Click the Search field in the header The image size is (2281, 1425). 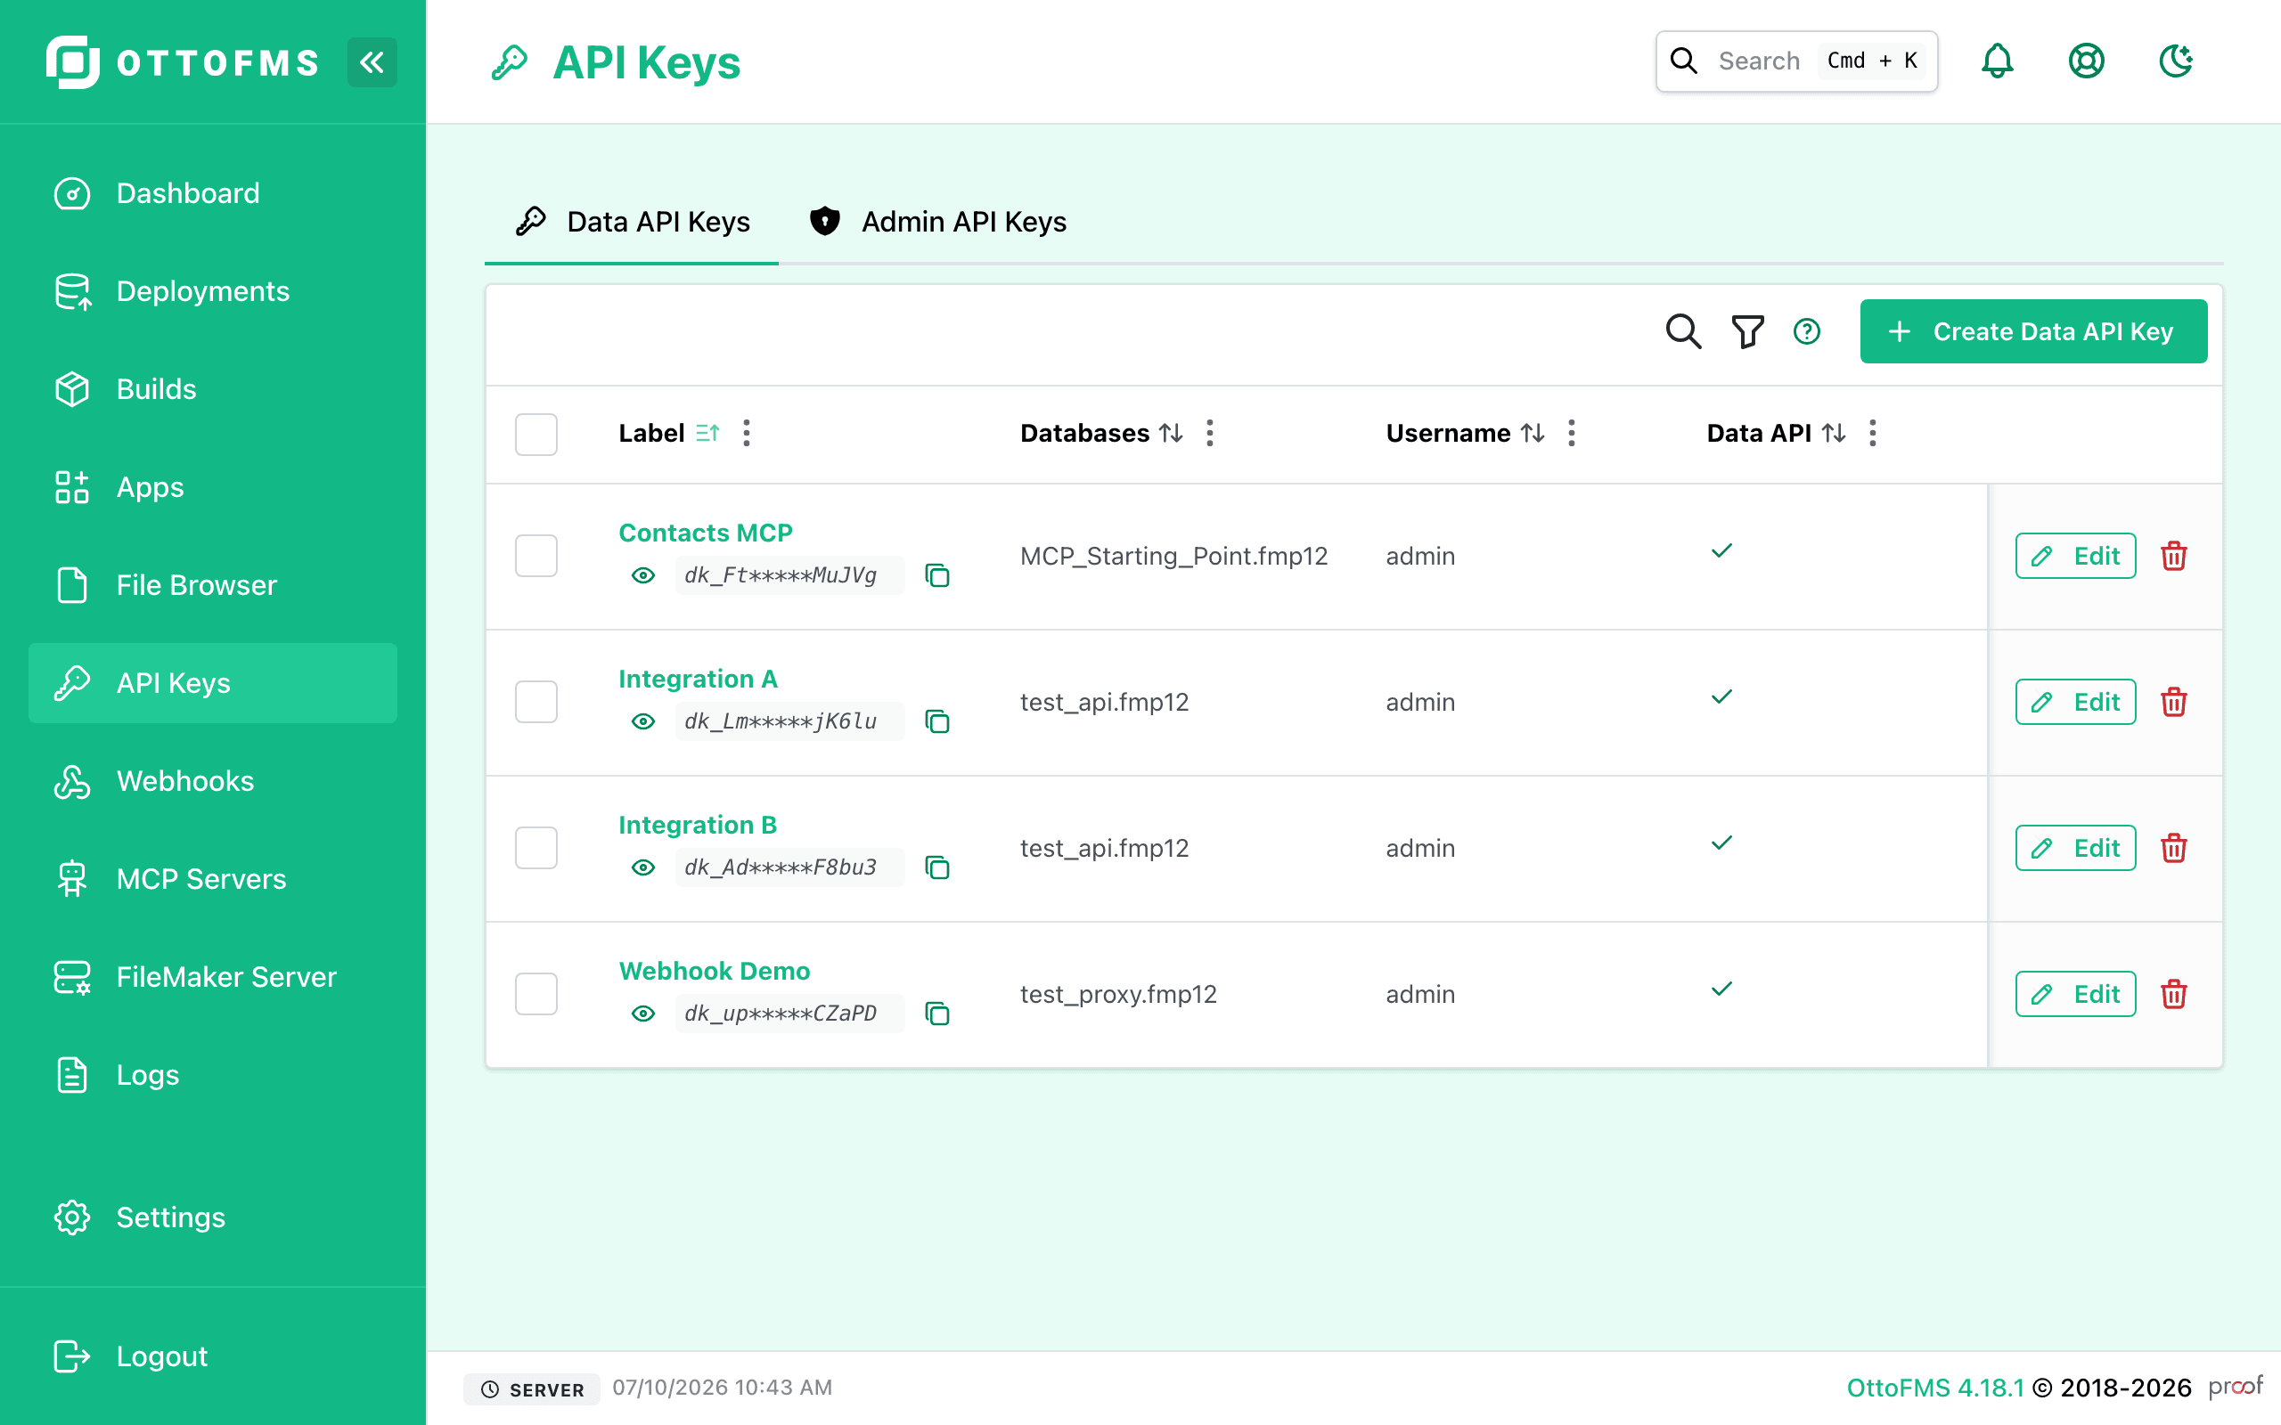pyautogui.click(x=1796, y=61)
